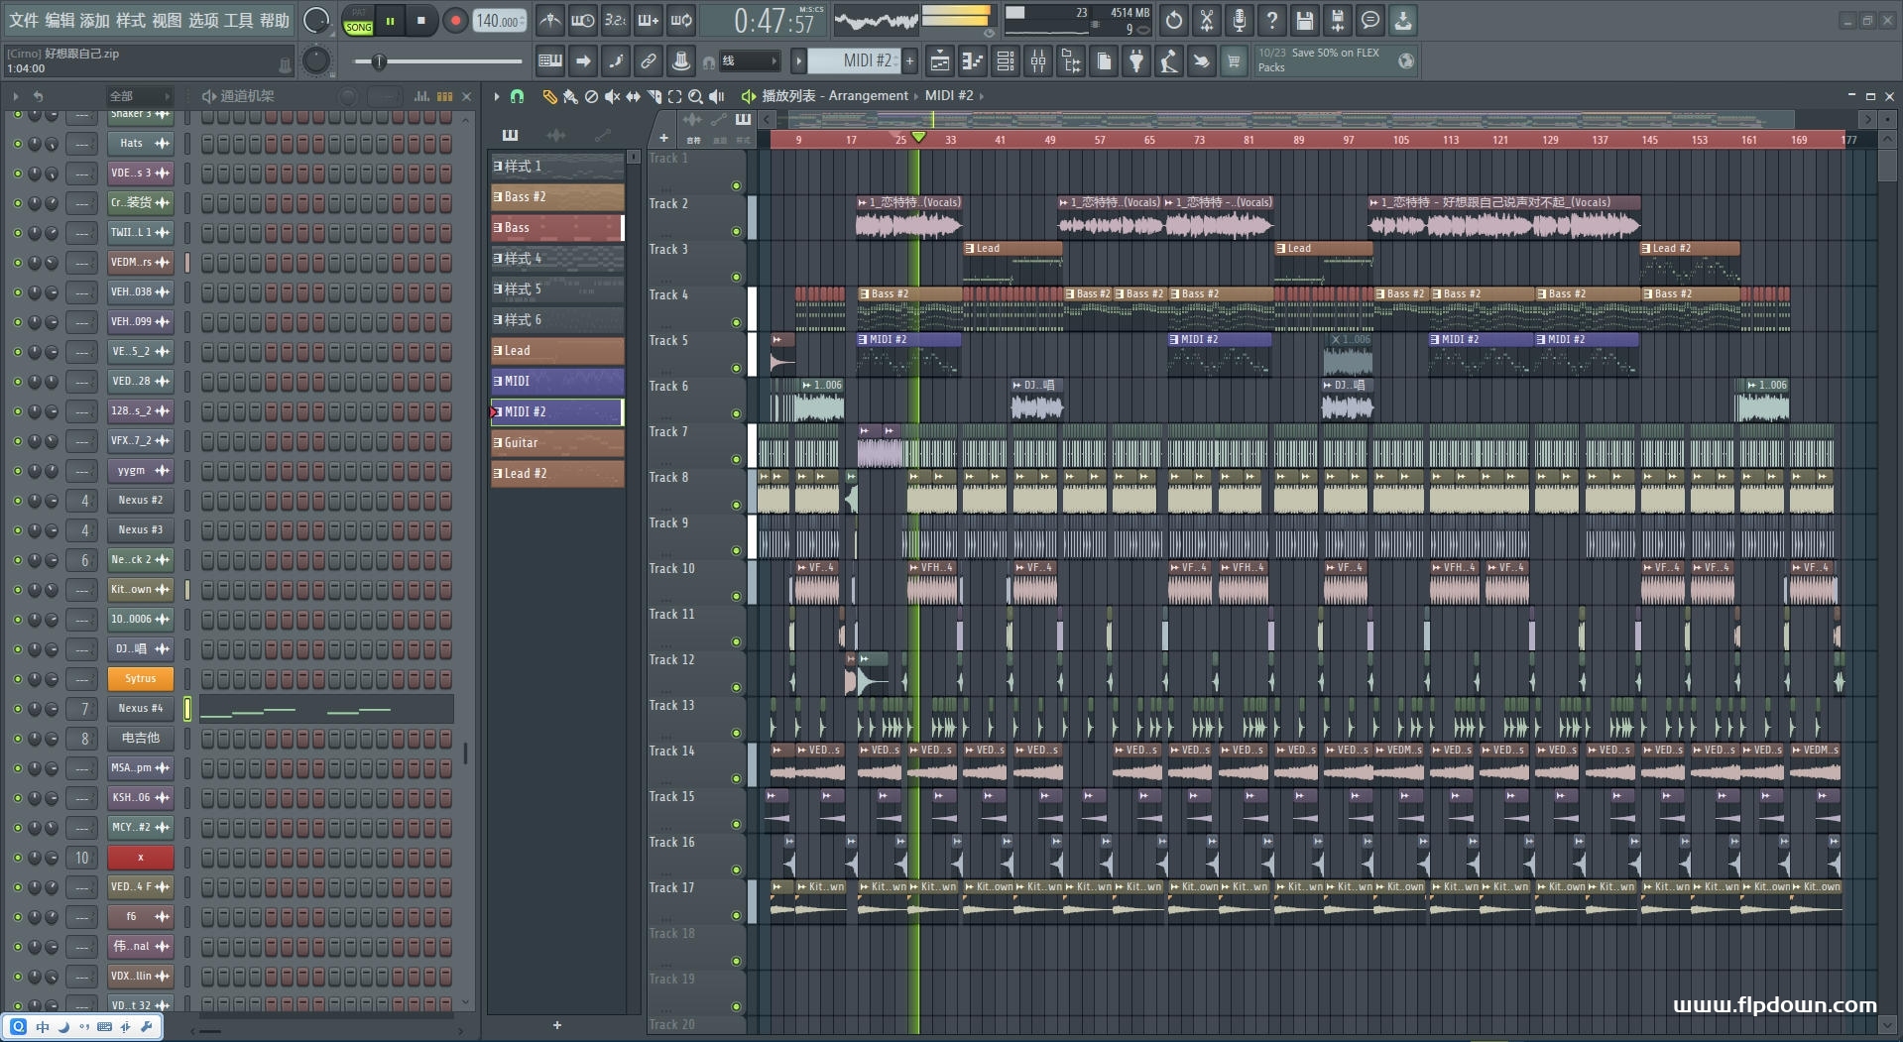The image size is (1903, 1042).
Task: Open the plugin picker plug icon
Action: click(x=1136, y=61)
